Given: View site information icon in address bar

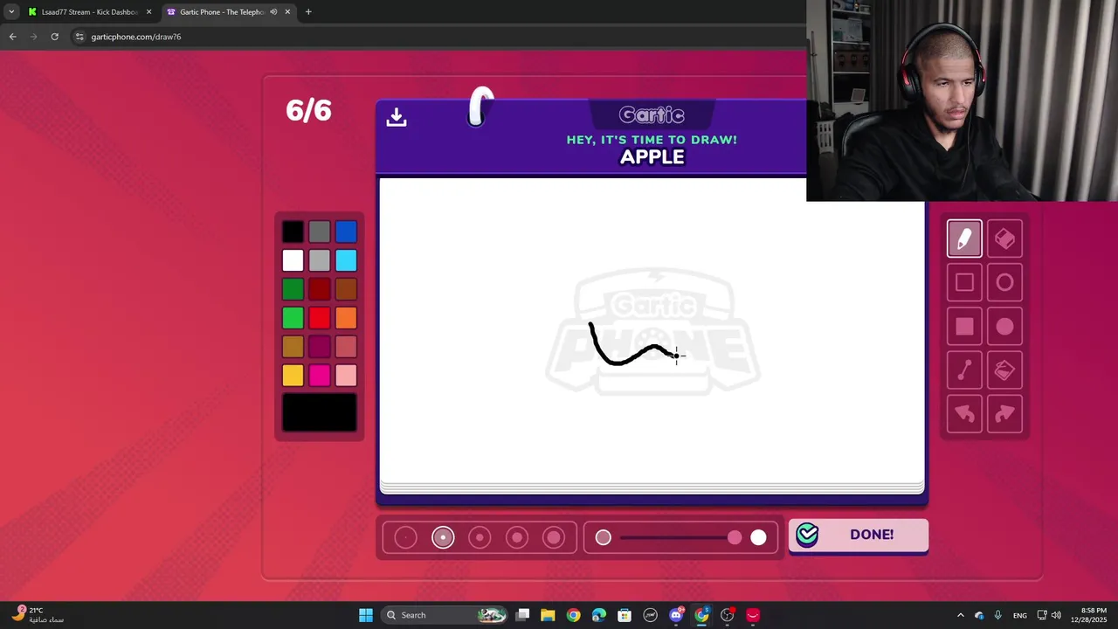Looking at the screenshot, I should pos(79,37).
